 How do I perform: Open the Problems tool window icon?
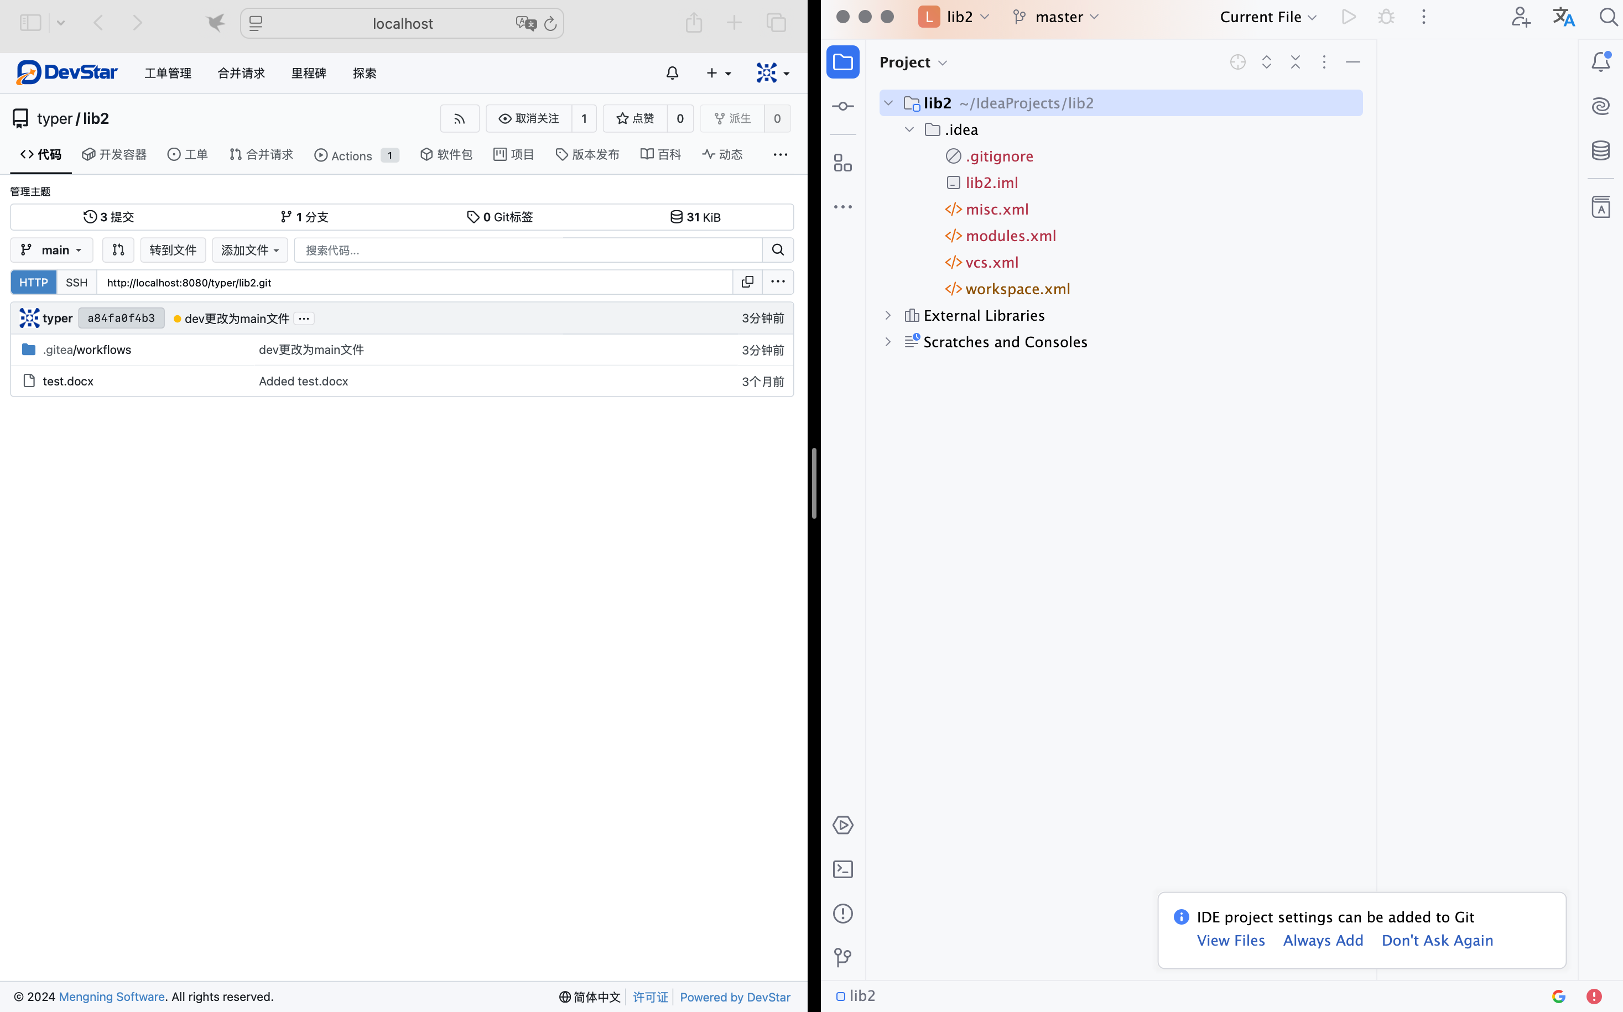(842, 913)
